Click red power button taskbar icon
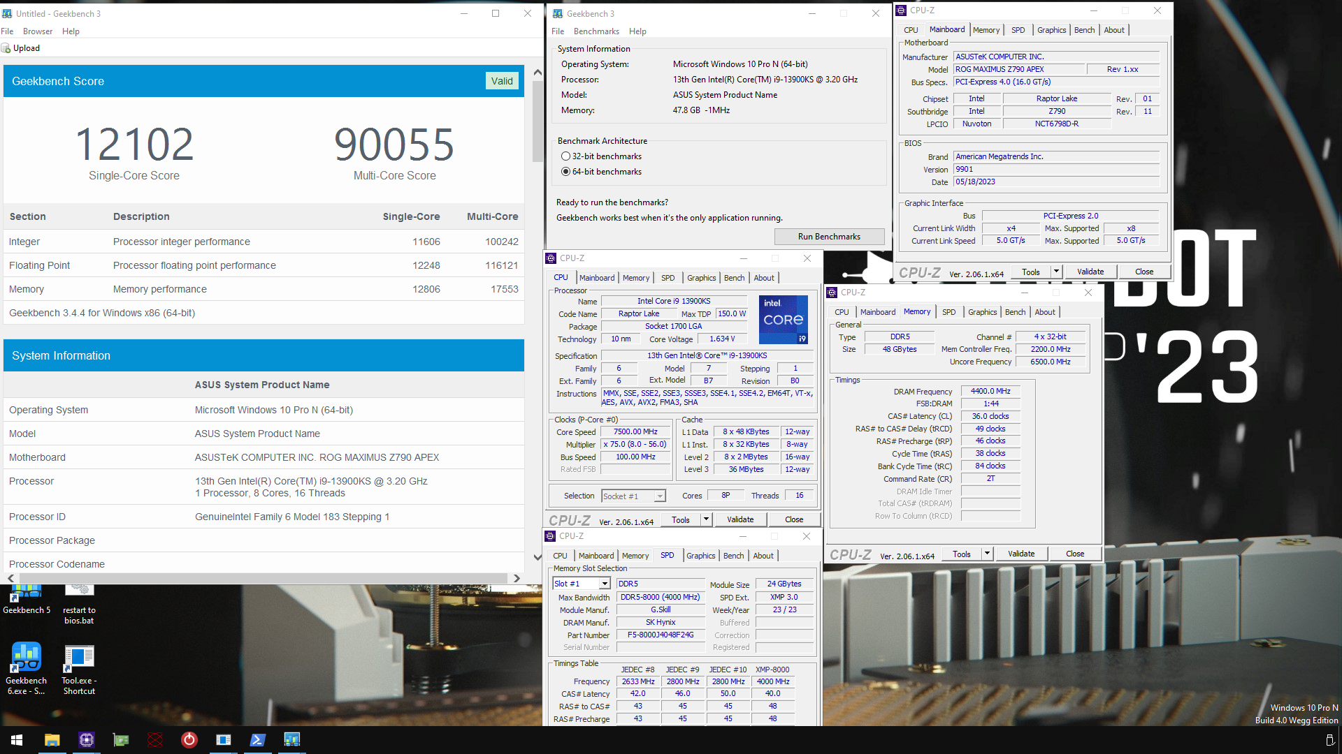Image resolution: width=1342 pixels, height=754 pixels. coord(189,740)
